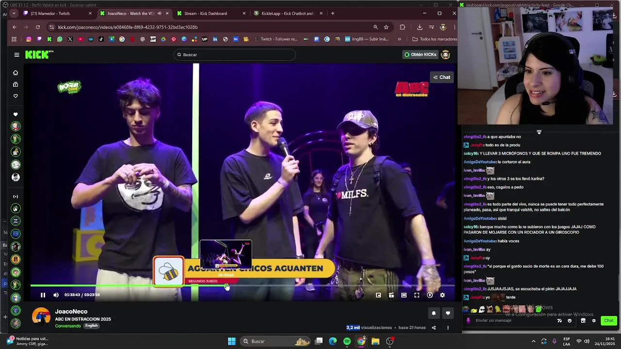Follow channel with heart button
The width and height of the screenshot is (621, 349).
point(448,313)
